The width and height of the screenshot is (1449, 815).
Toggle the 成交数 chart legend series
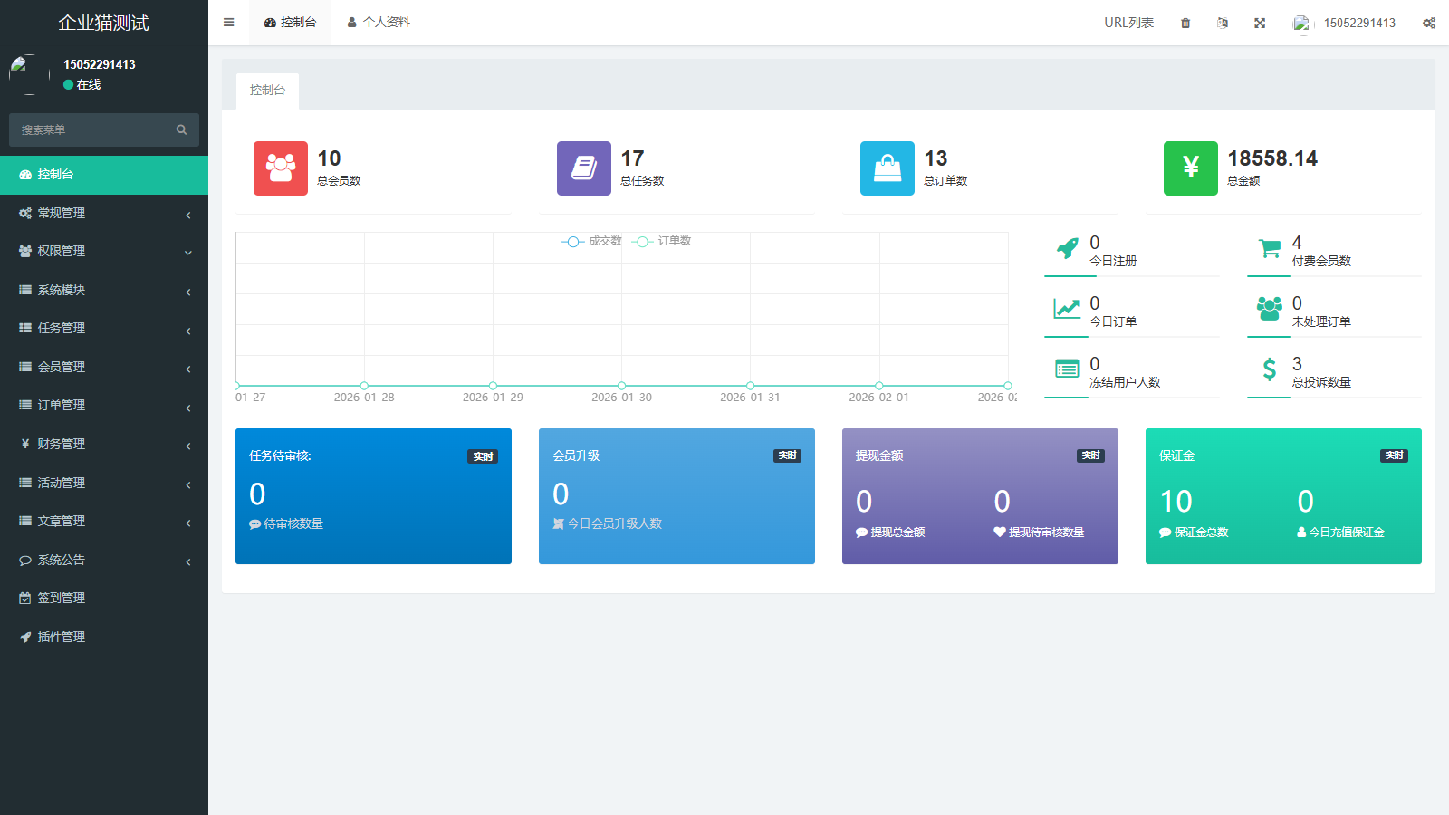point(593,241)
